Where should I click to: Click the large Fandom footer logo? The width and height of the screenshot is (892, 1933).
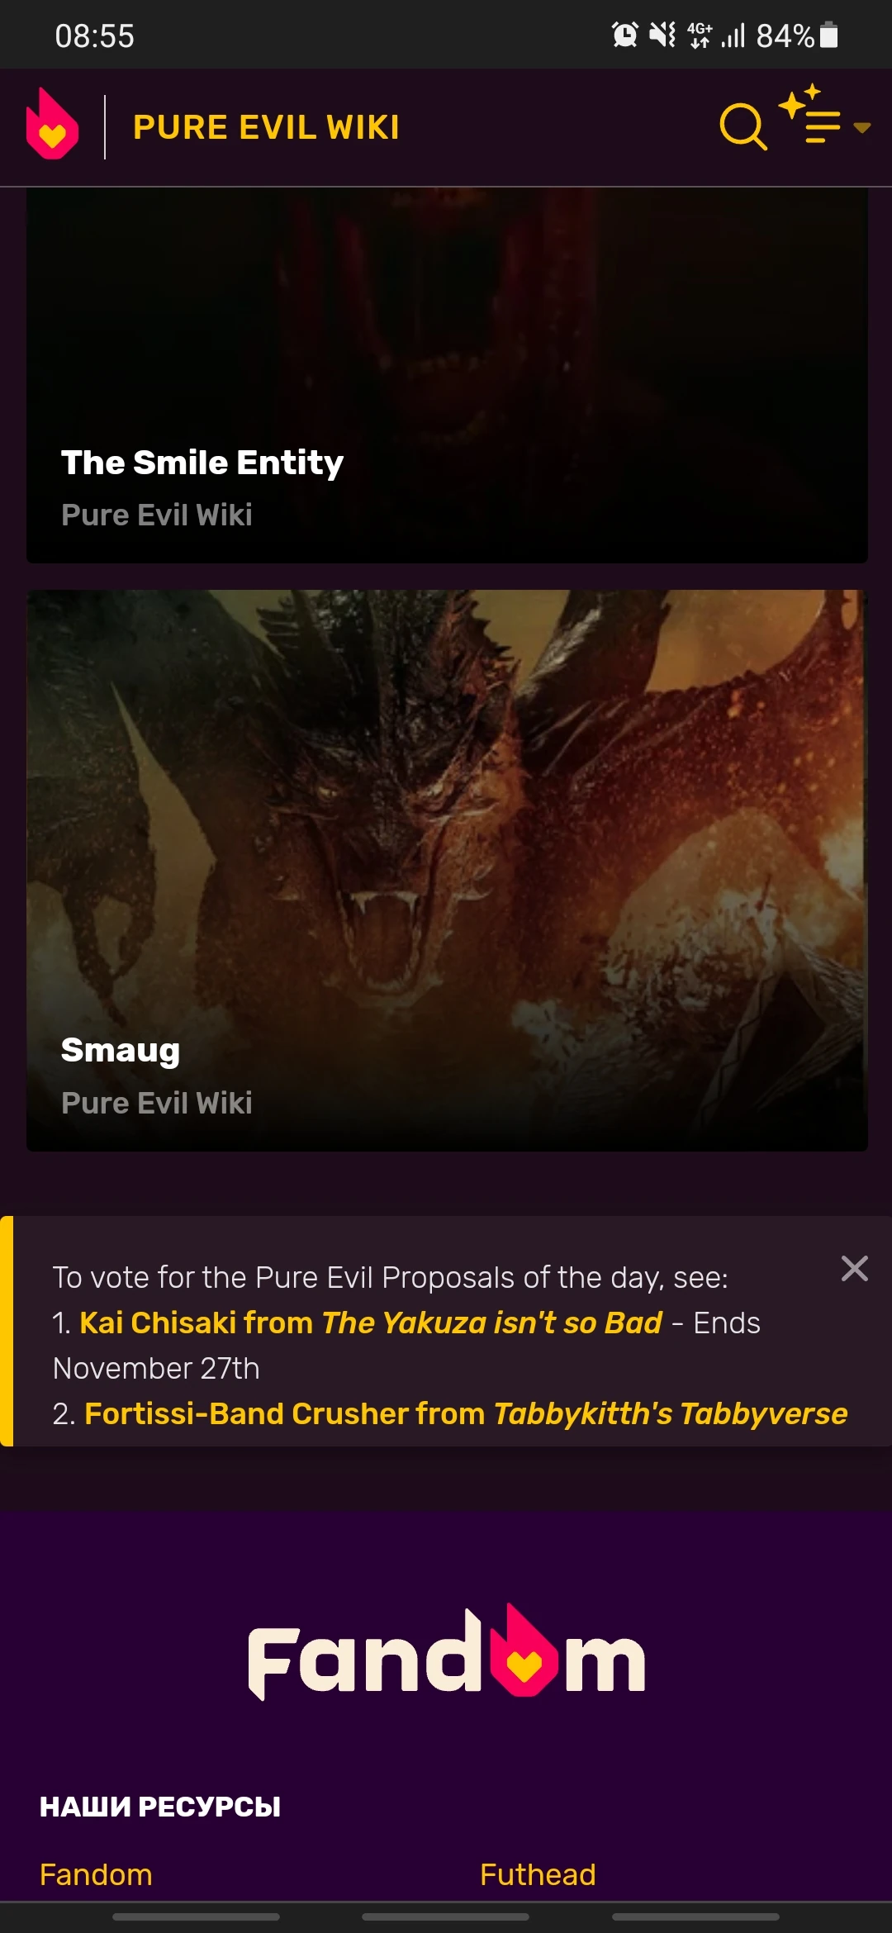pyautogui.click(x=447, y=1651)
